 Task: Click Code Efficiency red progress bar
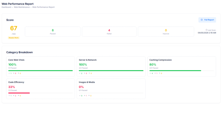pyautogui.click(x=19, y=93)
